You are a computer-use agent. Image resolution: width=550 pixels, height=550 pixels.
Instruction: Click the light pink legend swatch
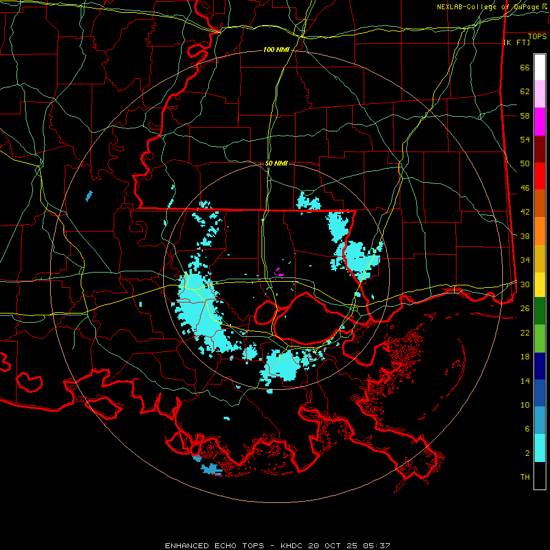tap(540, 94)
